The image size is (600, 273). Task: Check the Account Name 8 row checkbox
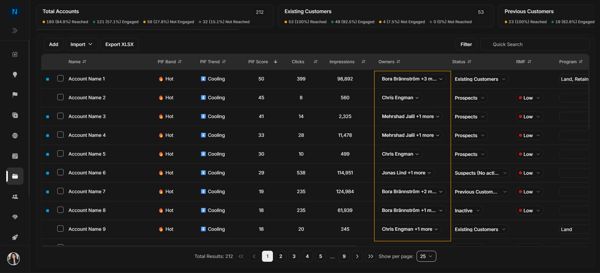click(x=60, y=210)
